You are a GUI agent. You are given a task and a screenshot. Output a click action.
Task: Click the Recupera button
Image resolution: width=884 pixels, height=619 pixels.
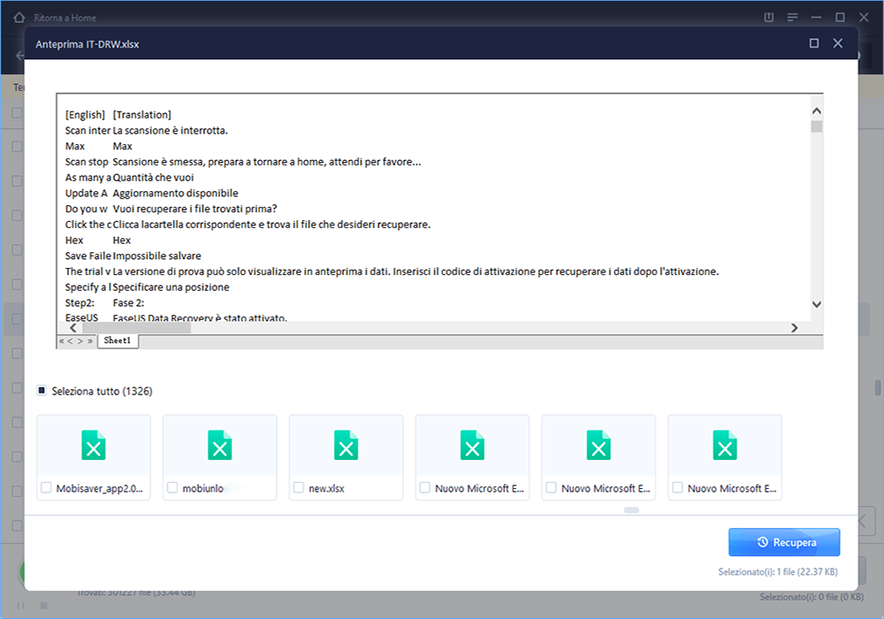click(784, 542)
